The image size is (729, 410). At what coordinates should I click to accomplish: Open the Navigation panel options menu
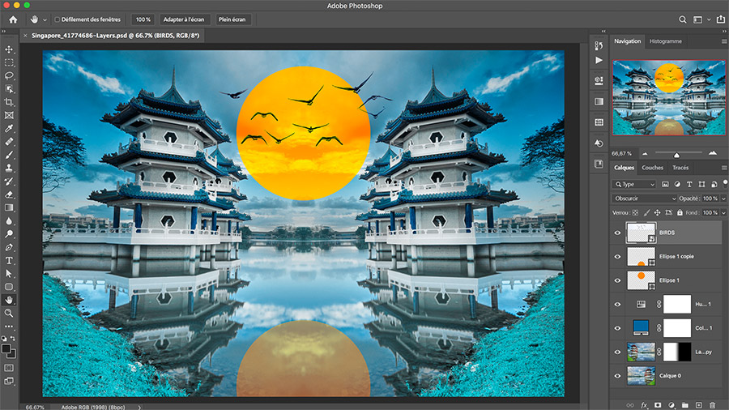click(724, 41)
